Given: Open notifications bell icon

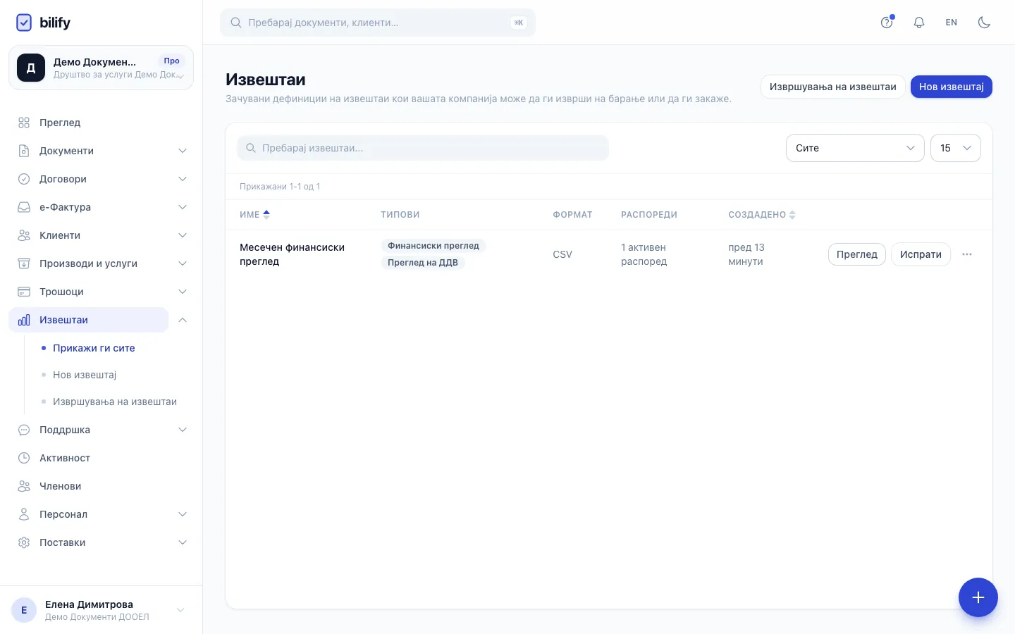Looking at the screenshot, I should (x=919, y=23).
